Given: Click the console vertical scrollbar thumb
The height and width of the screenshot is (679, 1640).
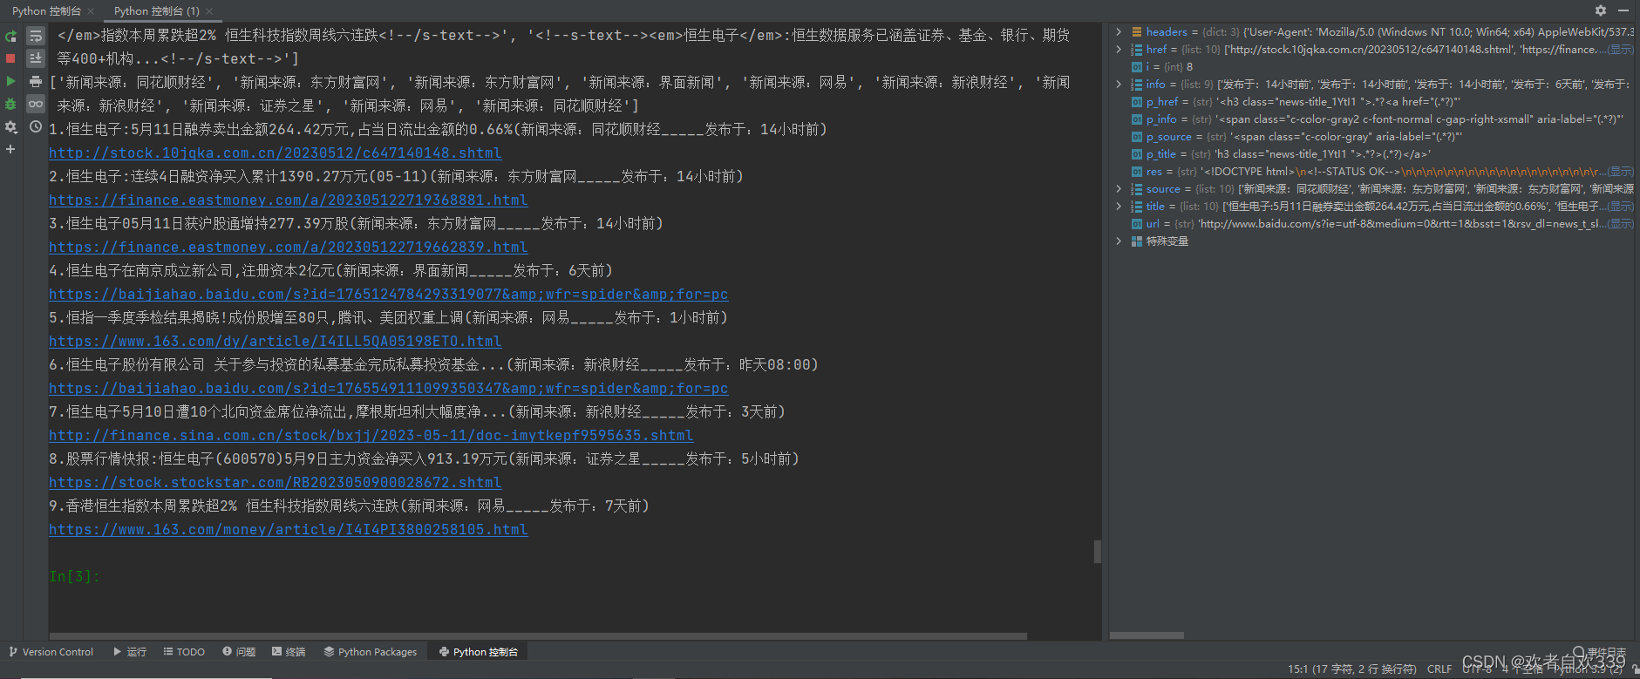Looking at the screenshot, I should (1097, 552).
